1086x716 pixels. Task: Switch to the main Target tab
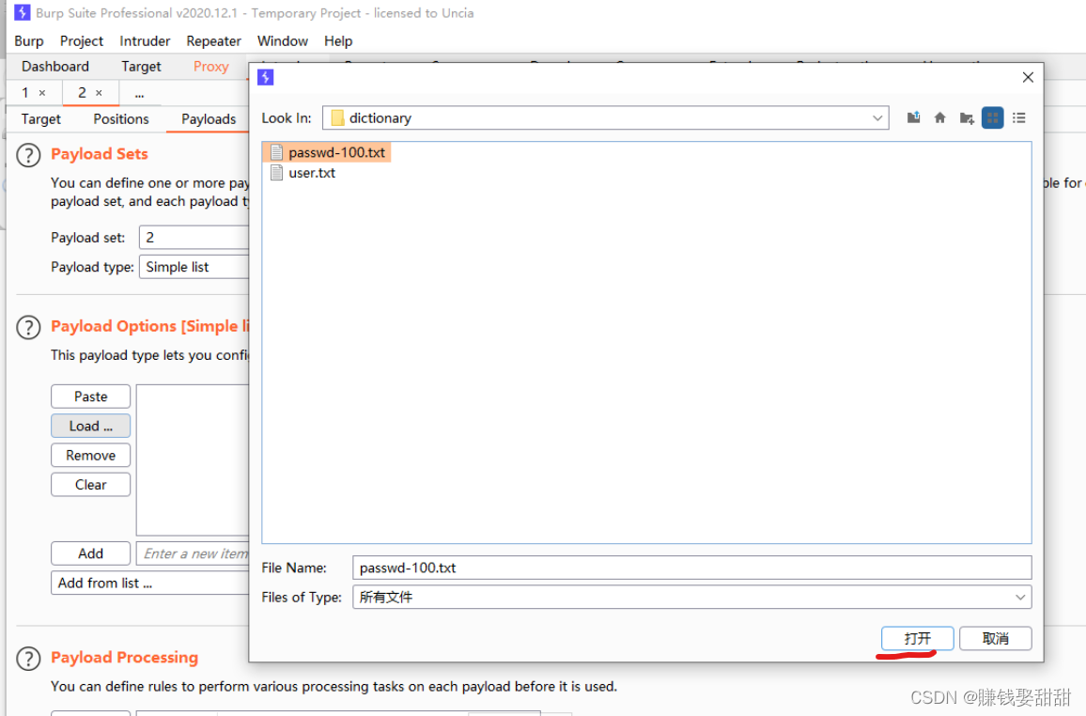(x=141, y=67)
